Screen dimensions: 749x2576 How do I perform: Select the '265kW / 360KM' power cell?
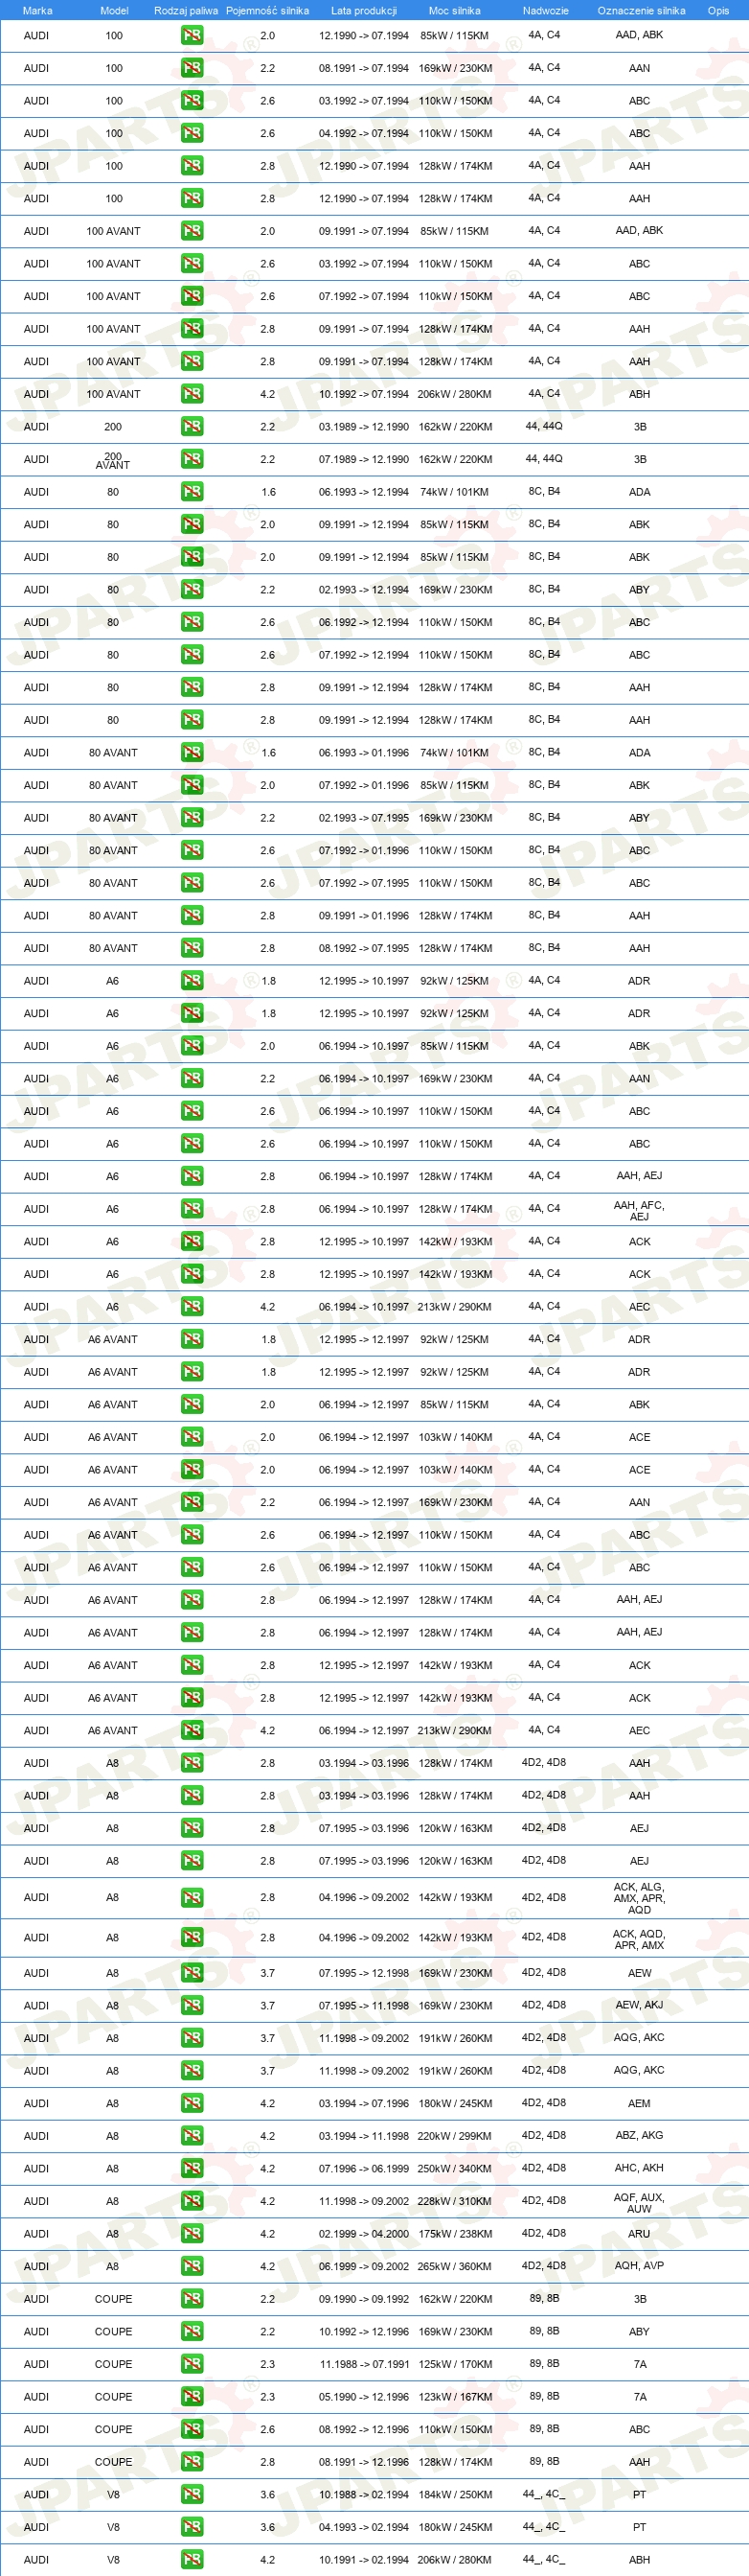pos(454,2266)
